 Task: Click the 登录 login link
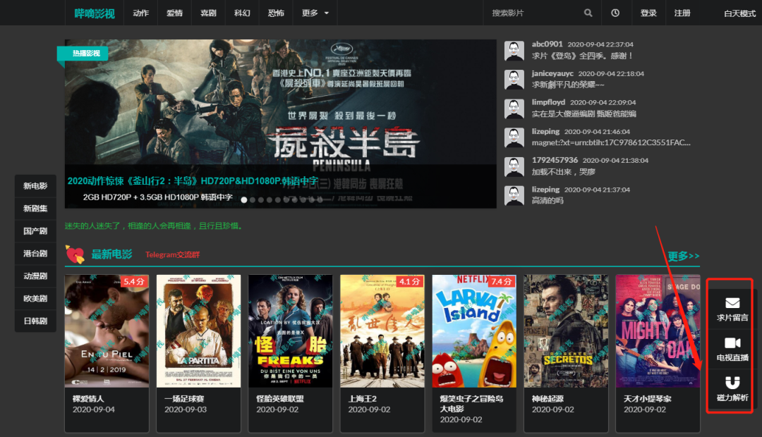click(648, 13)
